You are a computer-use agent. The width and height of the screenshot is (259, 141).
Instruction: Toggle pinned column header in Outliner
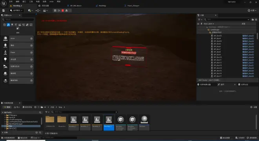pos(201,24)
